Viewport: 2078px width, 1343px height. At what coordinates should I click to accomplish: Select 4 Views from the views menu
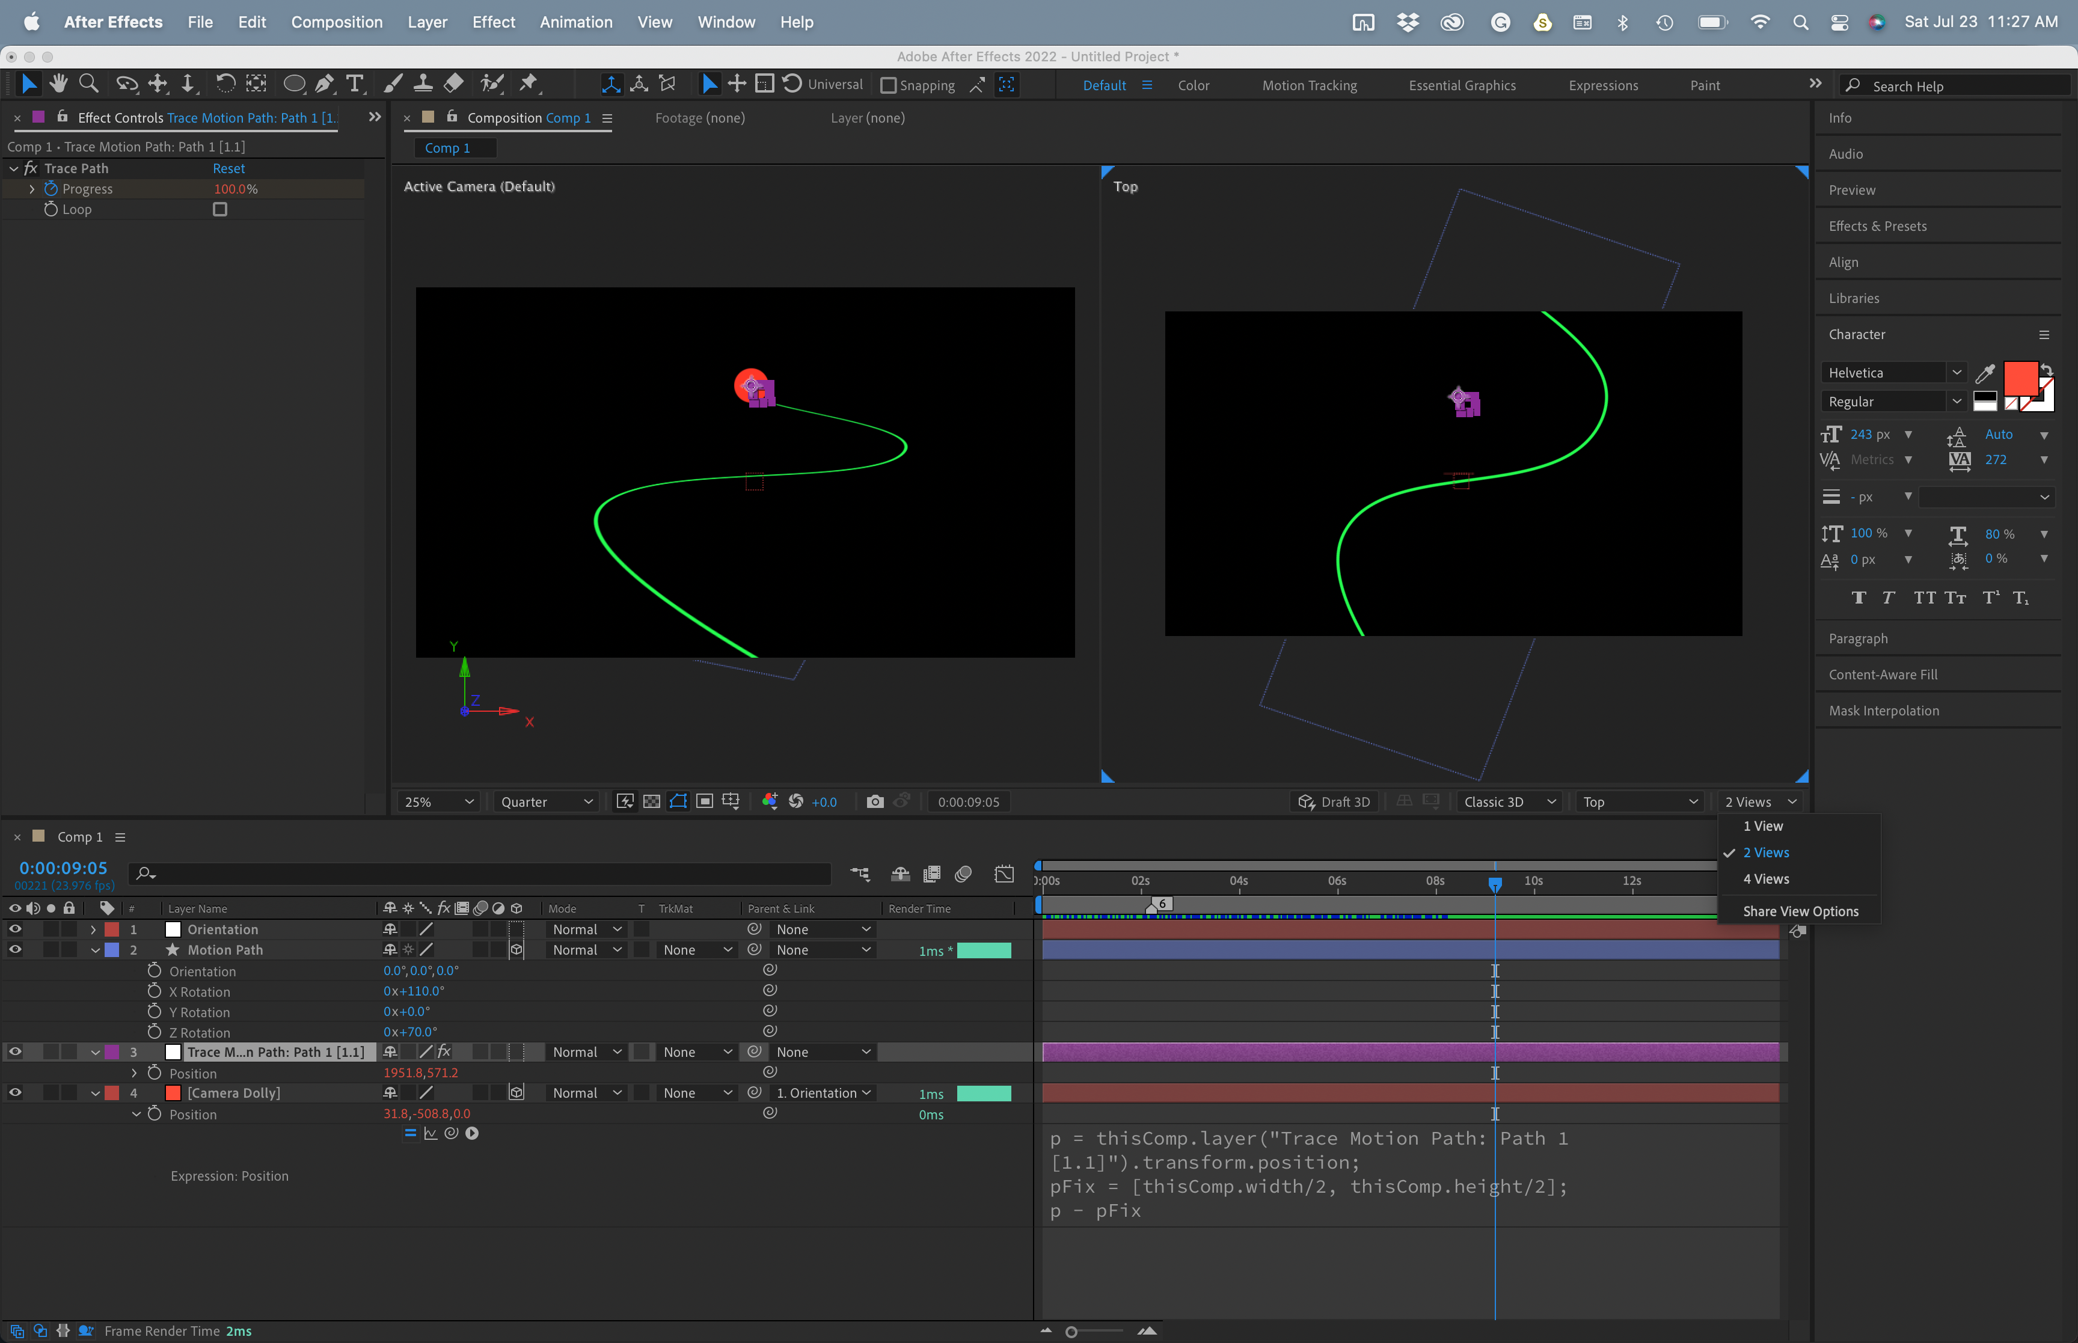coord(1768,879)
